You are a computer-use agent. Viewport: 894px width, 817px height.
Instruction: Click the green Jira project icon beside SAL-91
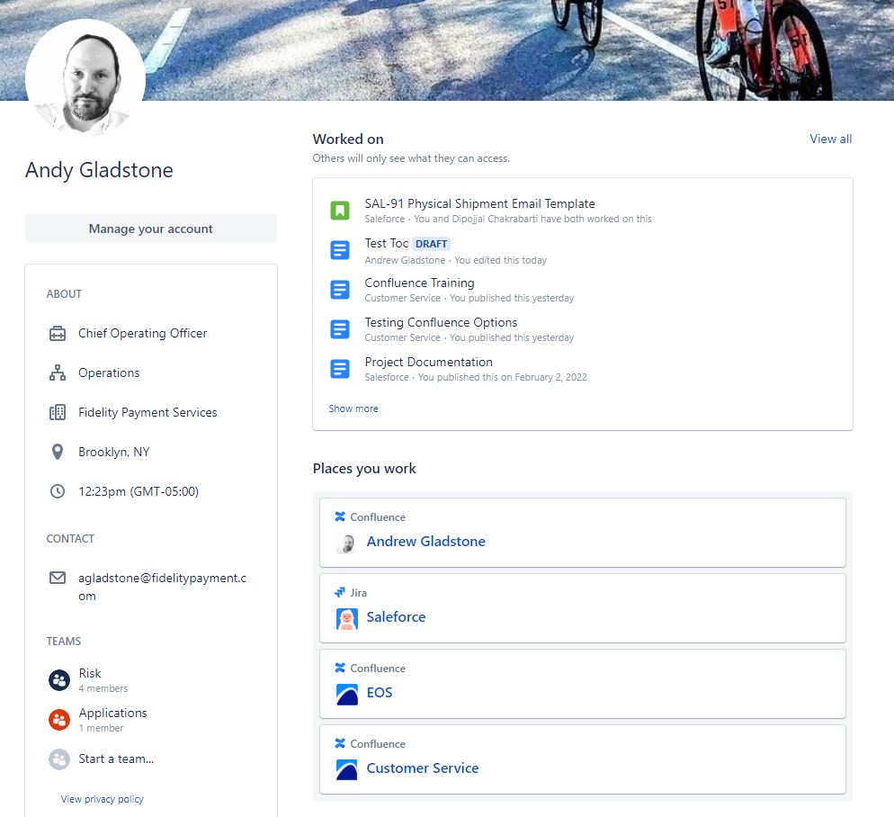pyautogui.click(x=339, y=210)
